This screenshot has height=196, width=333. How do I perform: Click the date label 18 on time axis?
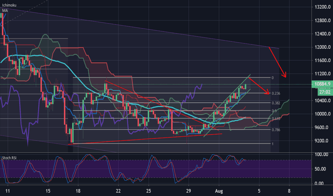pyautogui.click(x=78, y=191)
